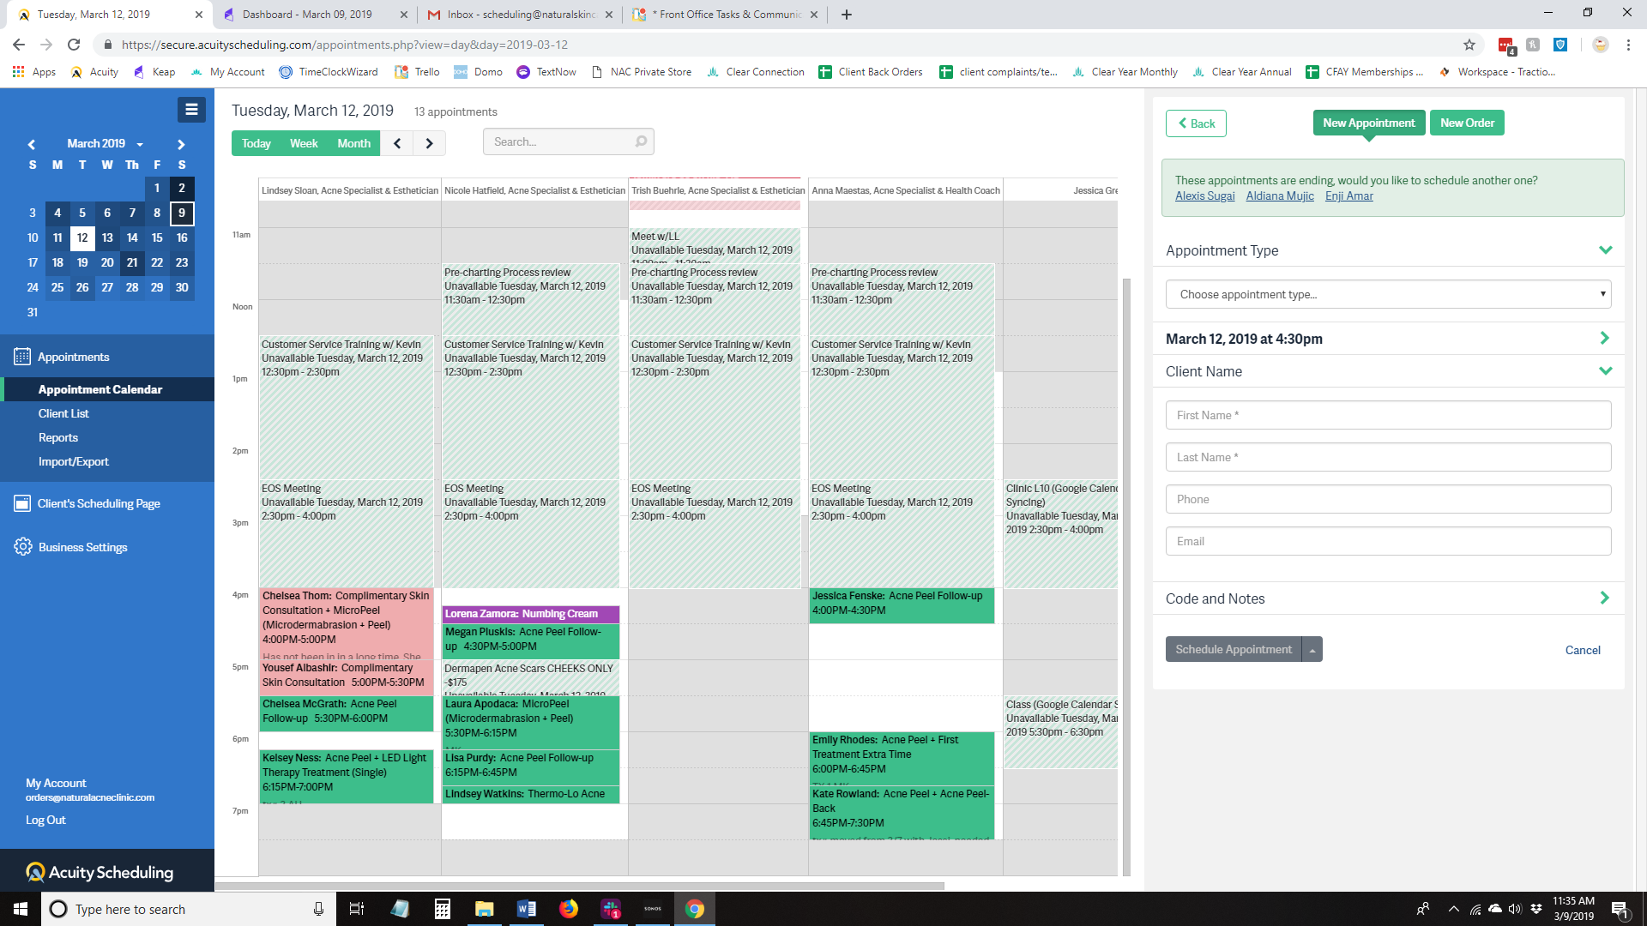Click the Email field
1647x926 pixels.
coord(1388,541)
